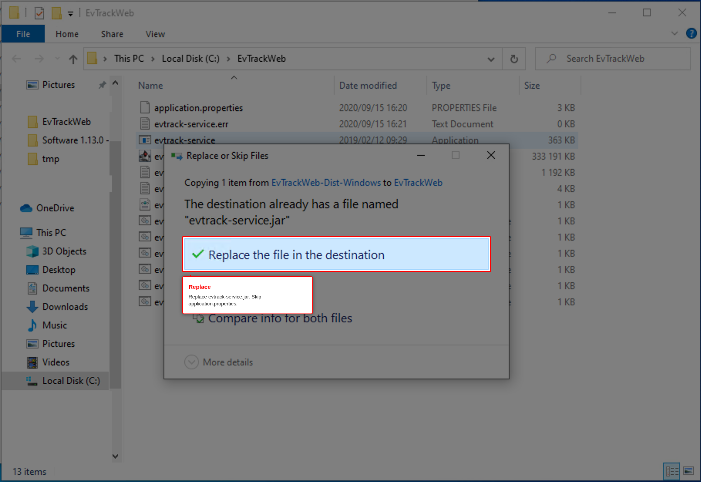Image resolution: width=701 pixels, height=482 pixels.
Task: Select the file icon in the 333 191 KB row
Action: pos(145,156)
